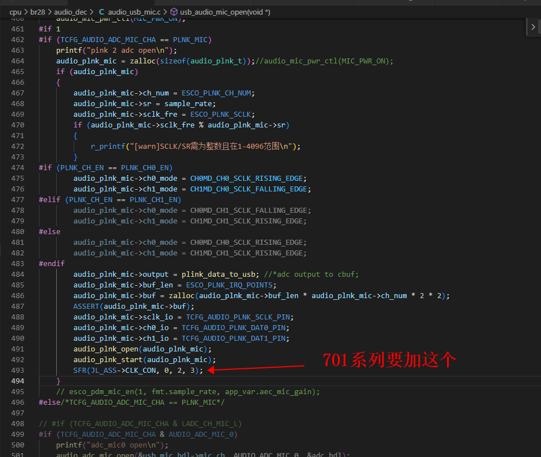Click ESCO_PLNK_SCLK constant
This screenshot has height=457, width=541.
[x=220, y=115]
